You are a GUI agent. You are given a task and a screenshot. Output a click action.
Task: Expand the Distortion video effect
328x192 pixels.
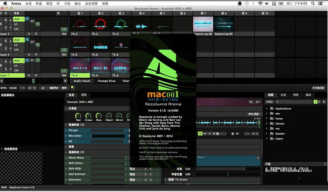[66, 180]
